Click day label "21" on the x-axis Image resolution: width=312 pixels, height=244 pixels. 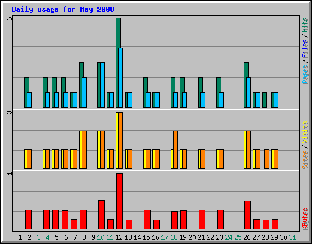[x=201, y=237]
